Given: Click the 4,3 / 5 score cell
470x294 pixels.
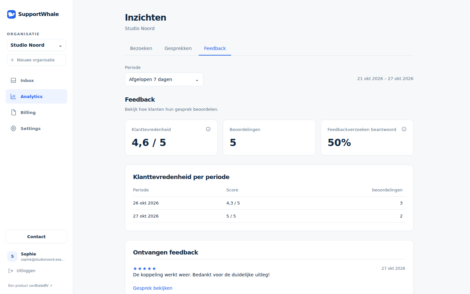Looking at the screenshot, I should point(233,203).
